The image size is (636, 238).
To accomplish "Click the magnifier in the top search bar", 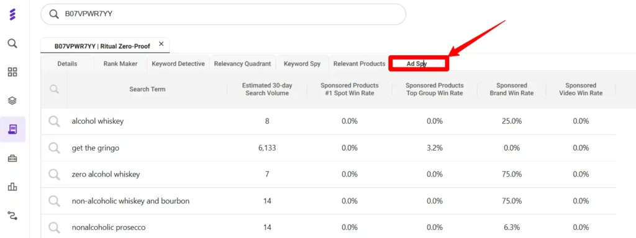I will [x=54, y=14].
